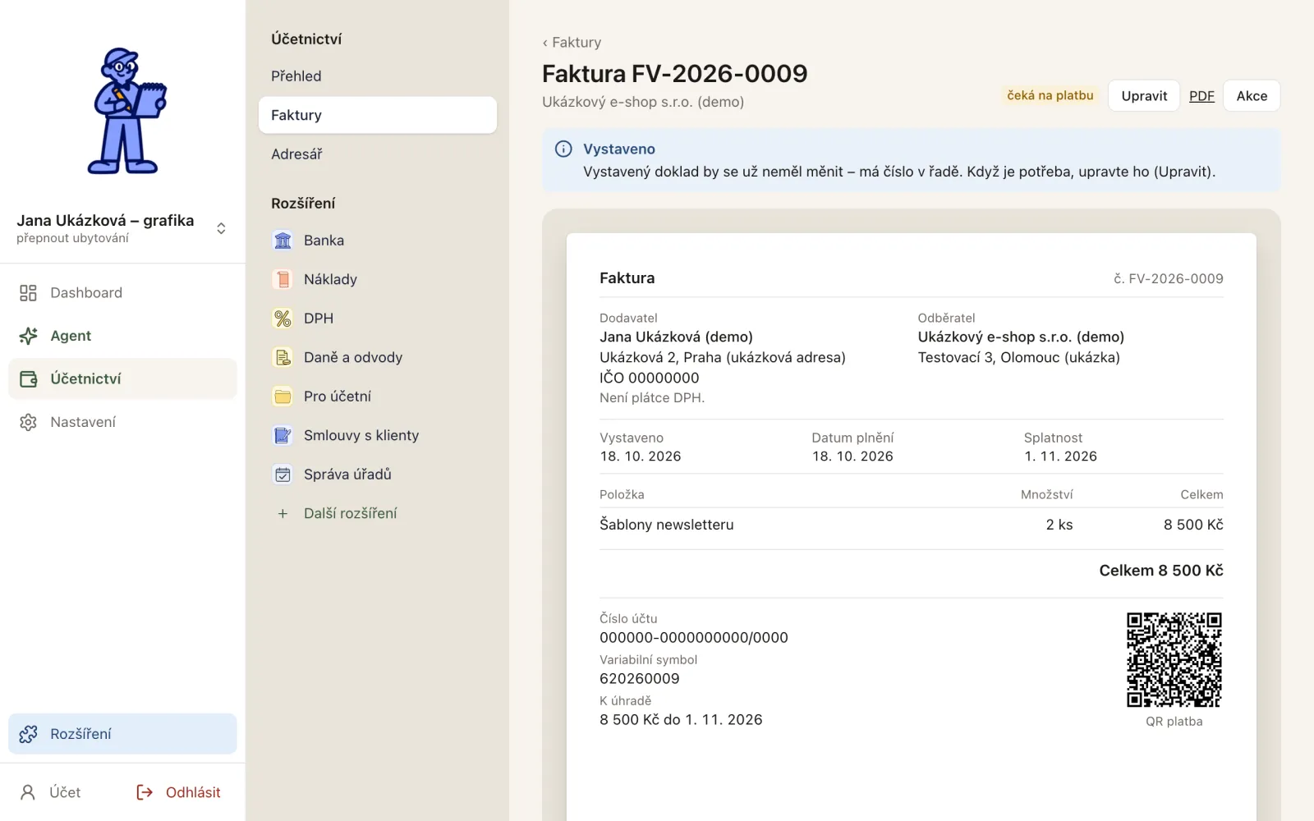Click the Ukázková 2, Praha address line
Viewport: 1314px width, 821px height.
[723, 357]
